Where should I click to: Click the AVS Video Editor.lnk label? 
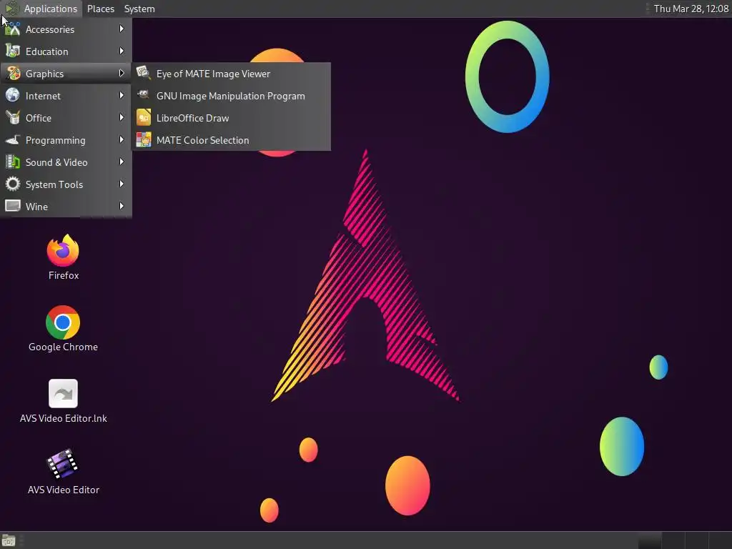coord(64,418)
